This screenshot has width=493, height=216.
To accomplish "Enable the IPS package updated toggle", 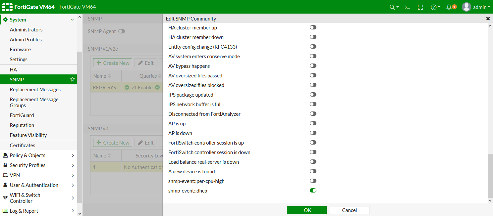I will click(313, 95).
